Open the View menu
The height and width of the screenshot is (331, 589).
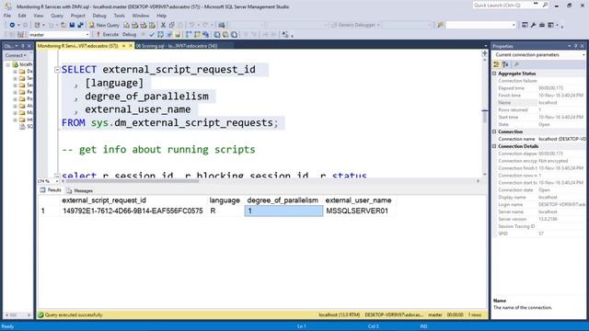pos(39,16)
